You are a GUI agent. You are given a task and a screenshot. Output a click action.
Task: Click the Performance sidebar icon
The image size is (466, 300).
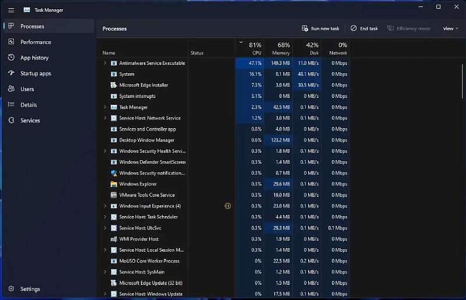coord(11,42)
